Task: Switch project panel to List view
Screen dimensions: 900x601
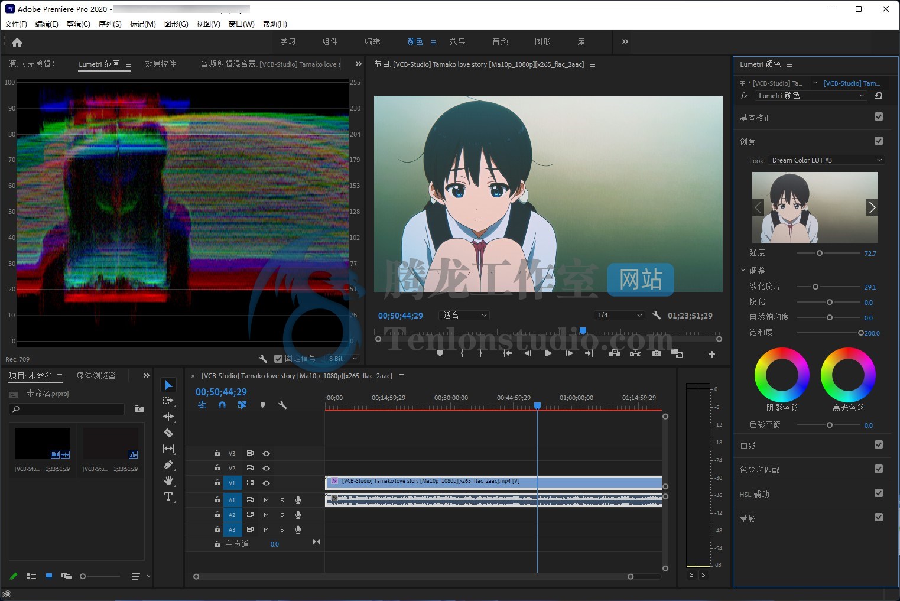Action: tap(31, 576)
